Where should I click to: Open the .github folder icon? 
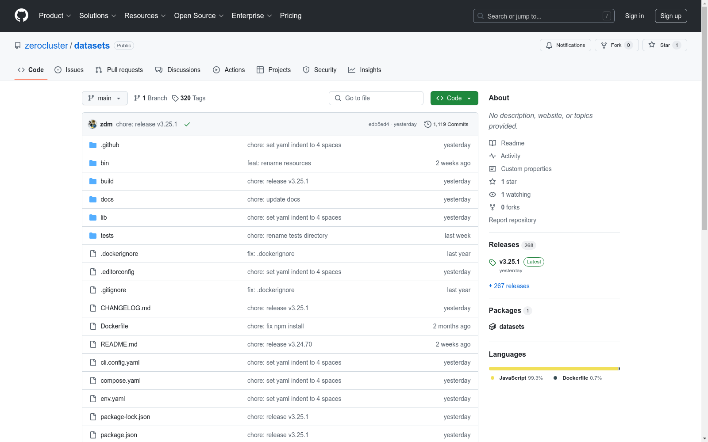93,145
